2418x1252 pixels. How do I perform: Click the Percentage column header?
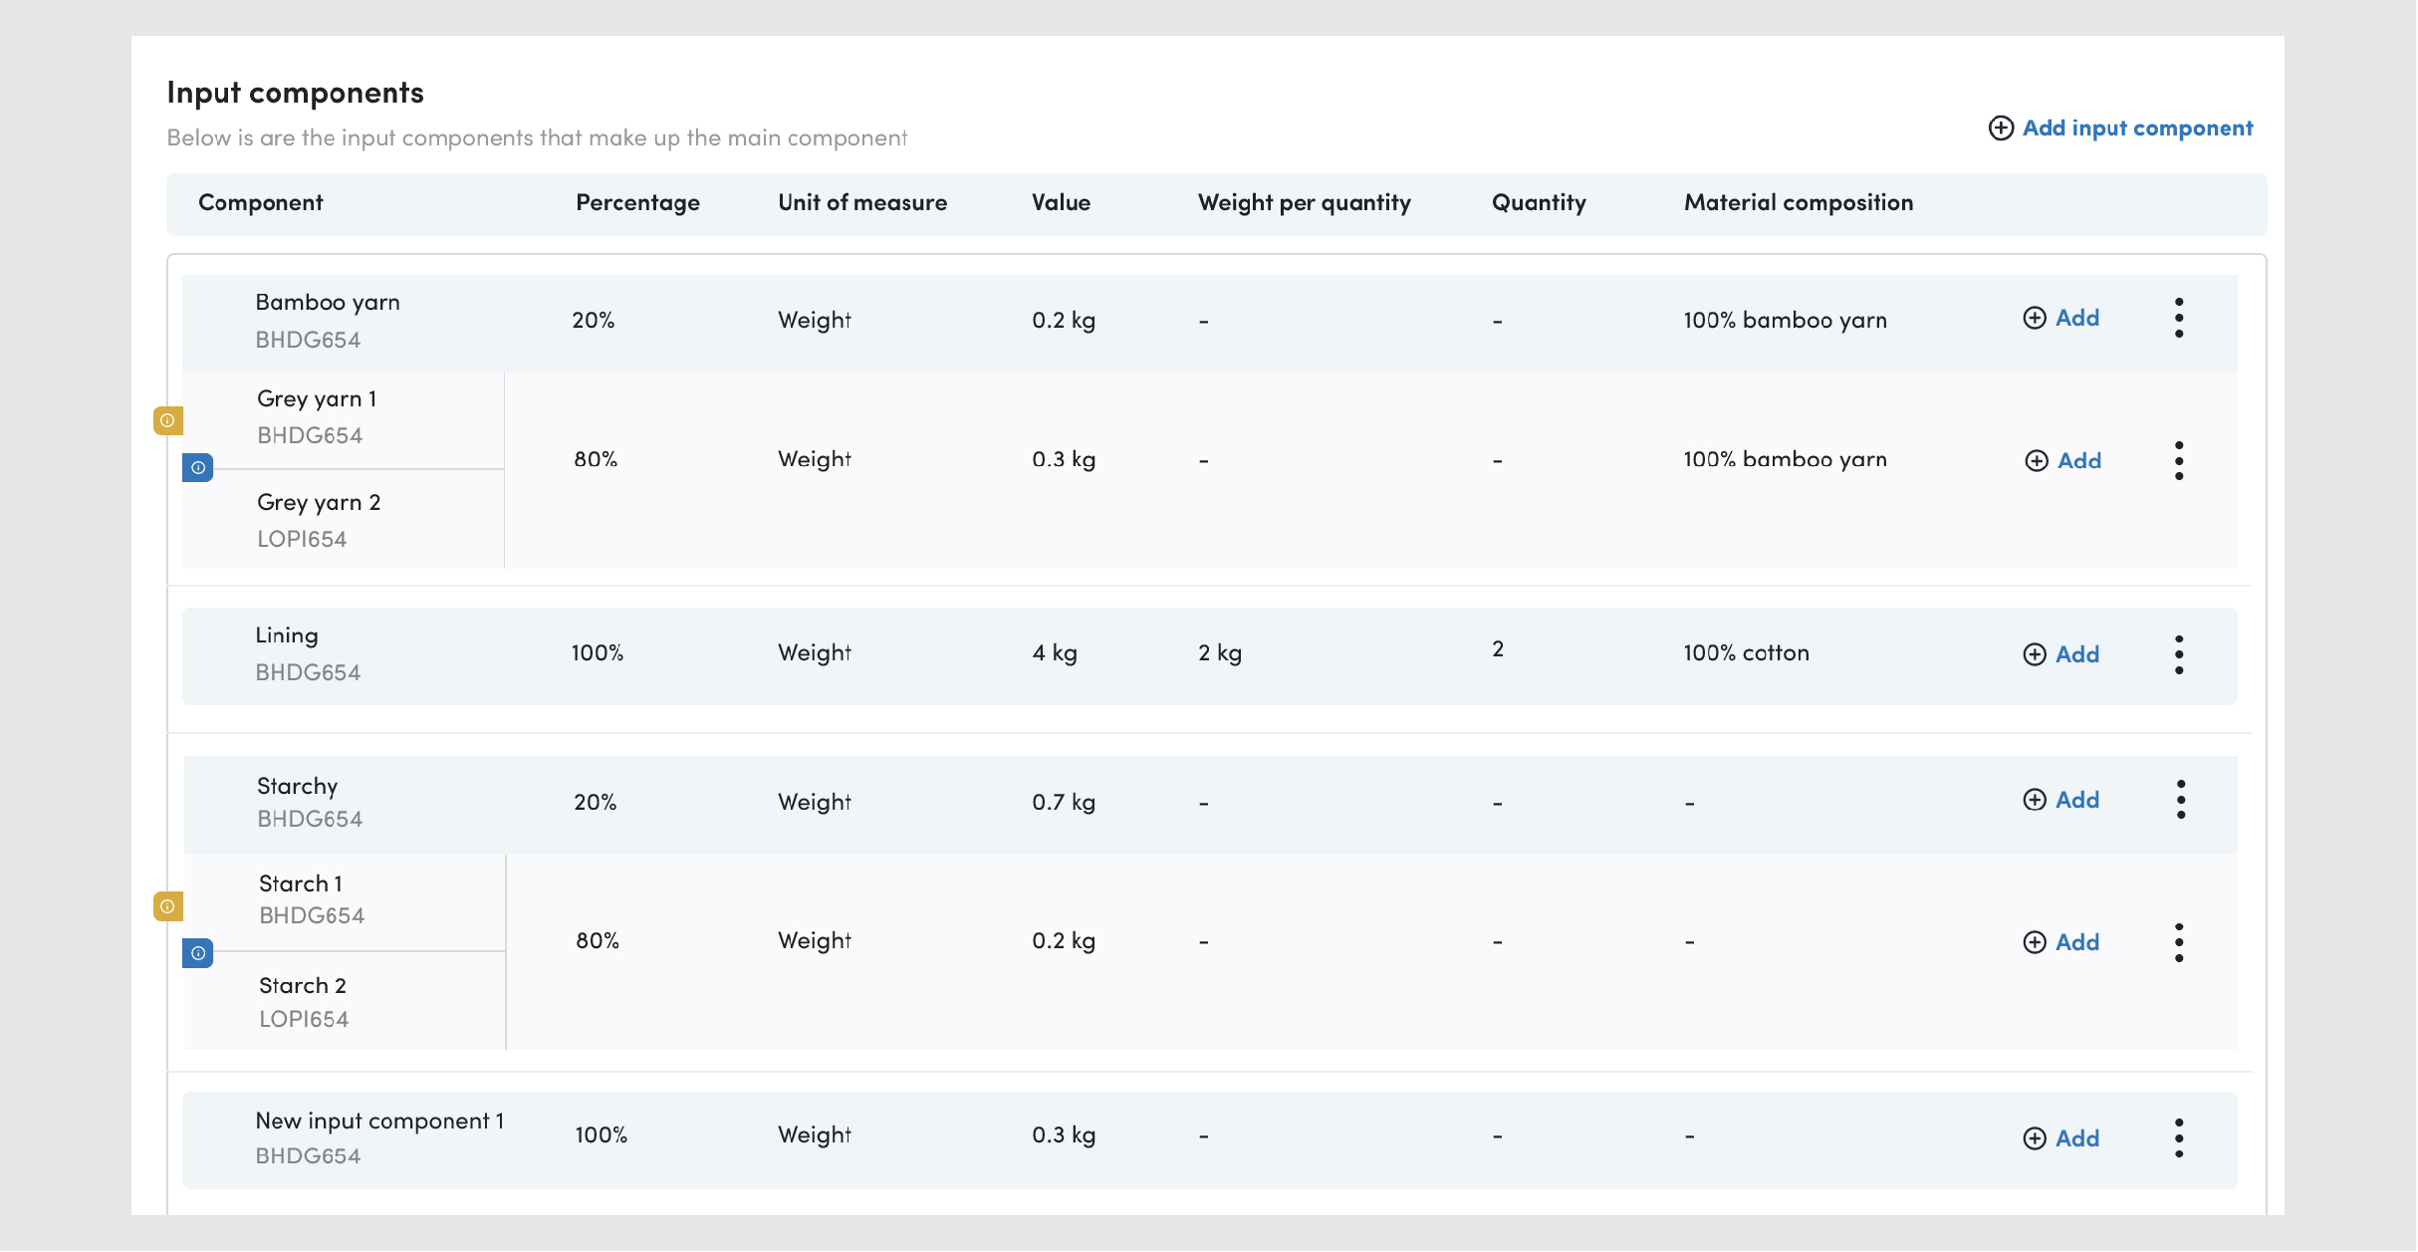tap(637, 203)
